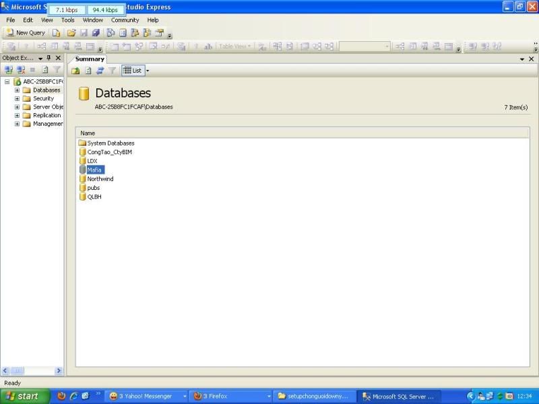Image resolution: width=539 pixels, height=404 pixels.
Task: Select the QLBH database
Action: [90, 197]
